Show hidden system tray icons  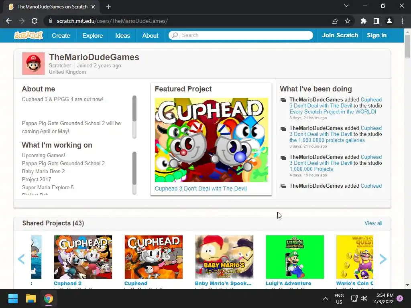click(x=325, y=298)
